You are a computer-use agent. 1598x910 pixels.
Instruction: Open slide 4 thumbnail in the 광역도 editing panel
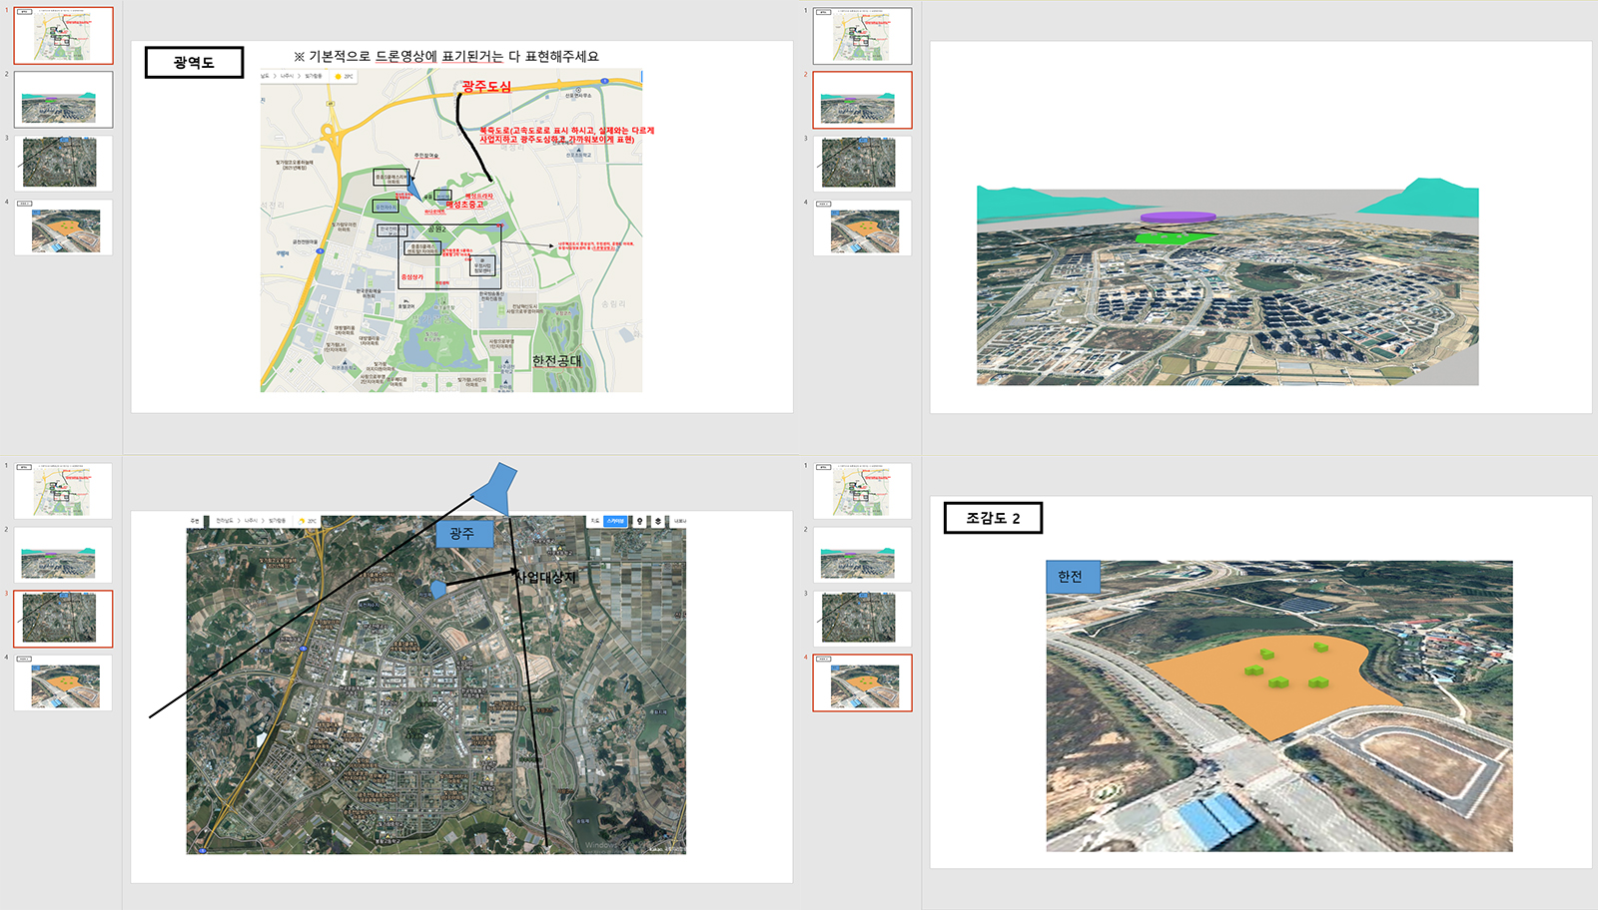pyautogui.click(x=63, y=227)
